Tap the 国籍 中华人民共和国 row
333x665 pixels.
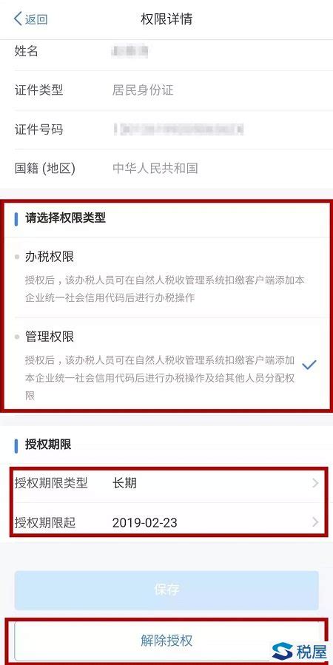[x=173, y=169]
